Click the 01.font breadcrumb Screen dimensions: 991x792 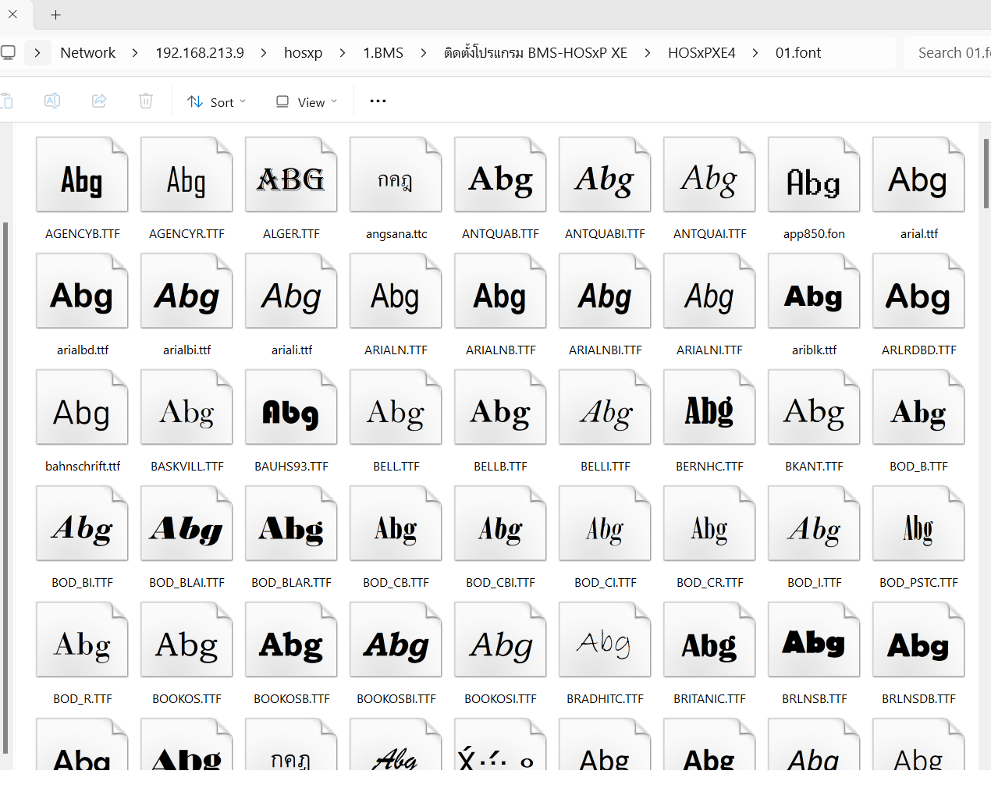798,52
